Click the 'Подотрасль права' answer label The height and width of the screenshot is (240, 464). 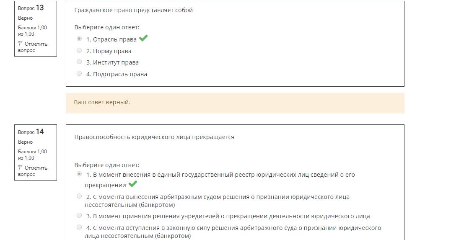pyautogui.click(x=117, y=74)
